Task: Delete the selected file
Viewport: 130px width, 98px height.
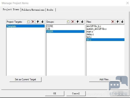Action: [113, 22]
